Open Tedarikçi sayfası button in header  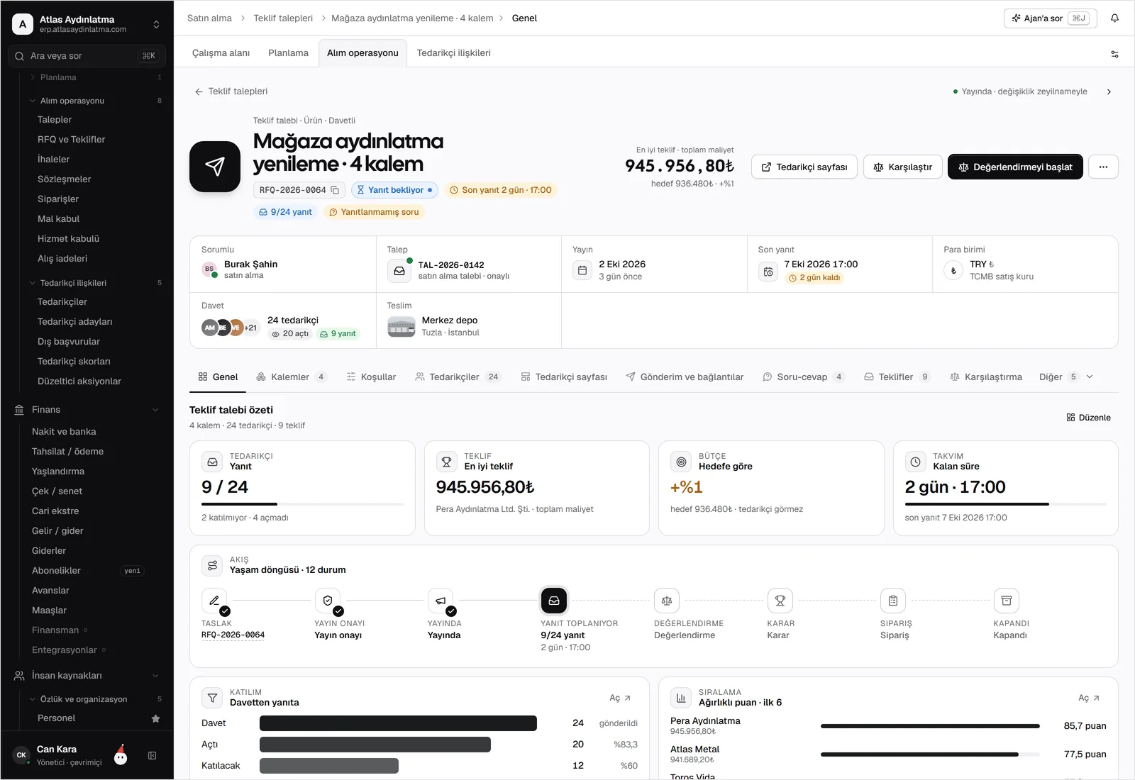click(x=804, y=167)
